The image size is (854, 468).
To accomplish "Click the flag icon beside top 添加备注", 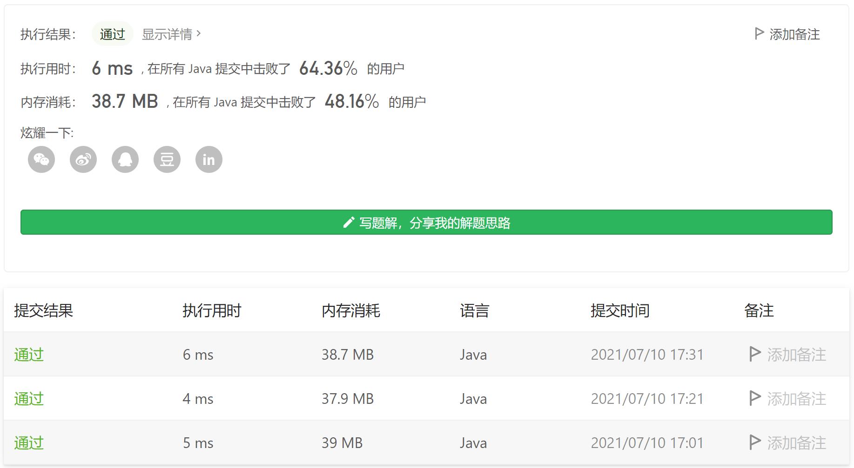I will 759,33.
